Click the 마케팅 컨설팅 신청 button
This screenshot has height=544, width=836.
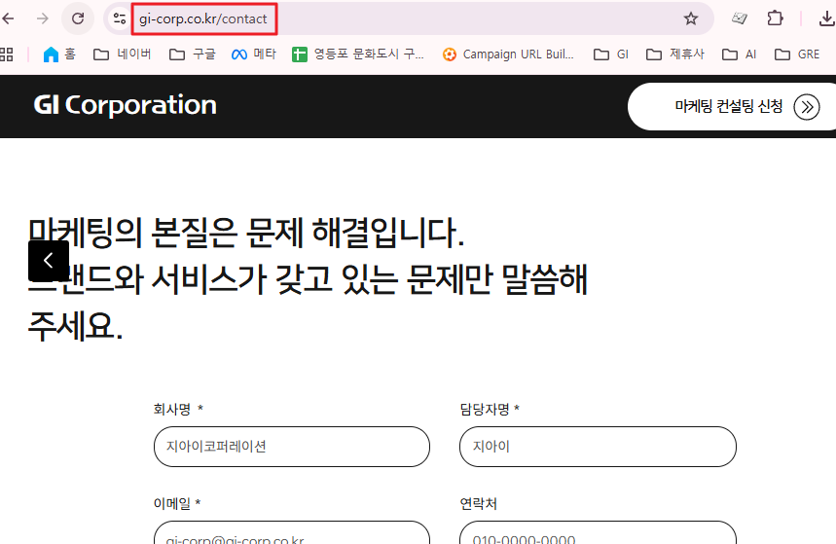point(732,106)
